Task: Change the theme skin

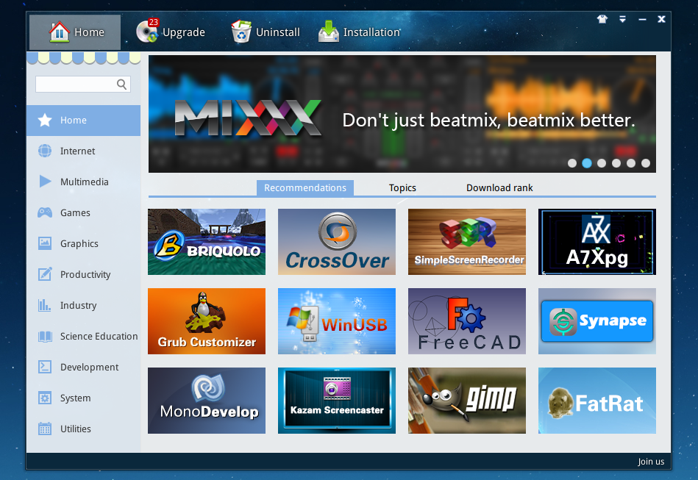Action: coord(602,18)
